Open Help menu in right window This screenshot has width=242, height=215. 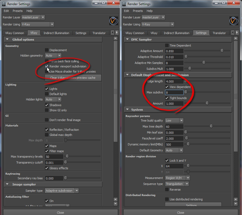click(149, 11)
